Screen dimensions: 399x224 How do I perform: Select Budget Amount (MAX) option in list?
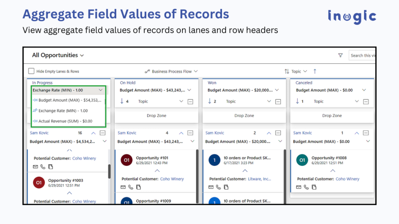point(65,100)
